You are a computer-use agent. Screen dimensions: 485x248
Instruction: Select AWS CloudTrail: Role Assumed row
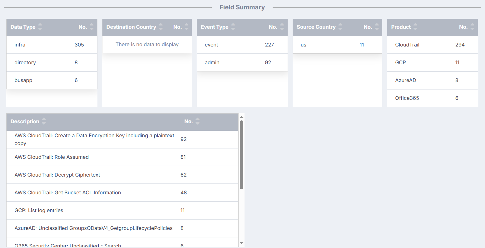122,157
